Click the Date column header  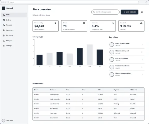click(x=67, y=90)
